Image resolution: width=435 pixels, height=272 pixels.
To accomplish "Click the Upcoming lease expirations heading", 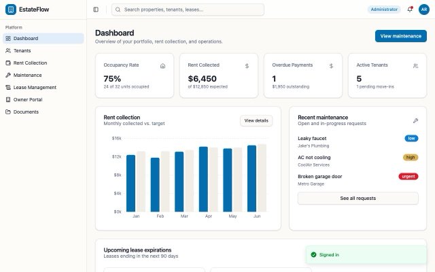I will 137,250.
